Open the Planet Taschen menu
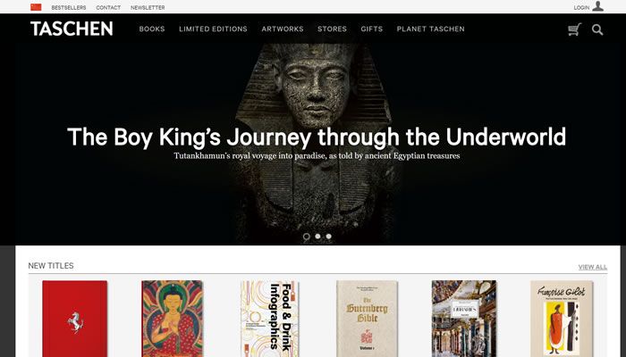 point(431,29)
